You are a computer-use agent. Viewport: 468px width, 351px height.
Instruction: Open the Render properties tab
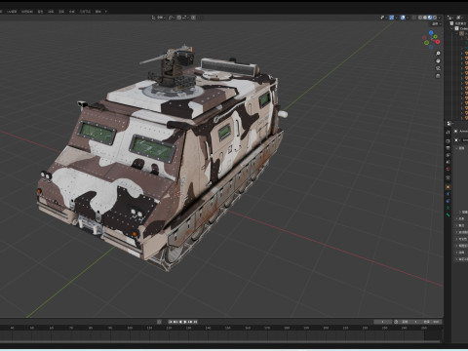pyautogui.click(x=448, y=140)
